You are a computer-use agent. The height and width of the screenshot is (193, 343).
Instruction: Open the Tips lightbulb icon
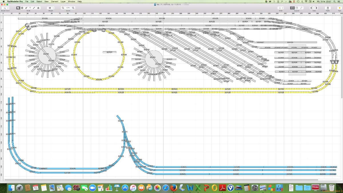[339, 8]
